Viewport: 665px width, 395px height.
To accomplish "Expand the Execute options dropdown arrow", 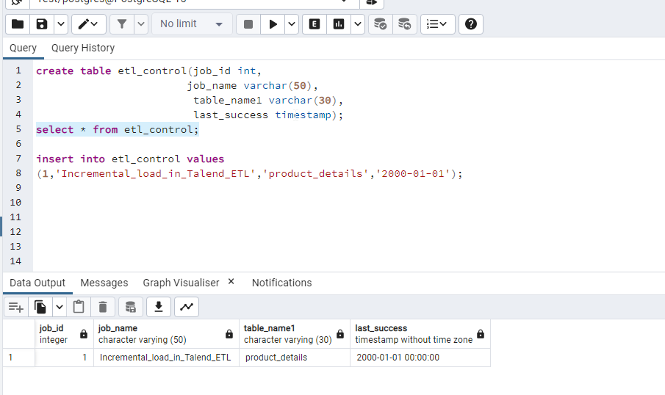I will pos(292,24).
